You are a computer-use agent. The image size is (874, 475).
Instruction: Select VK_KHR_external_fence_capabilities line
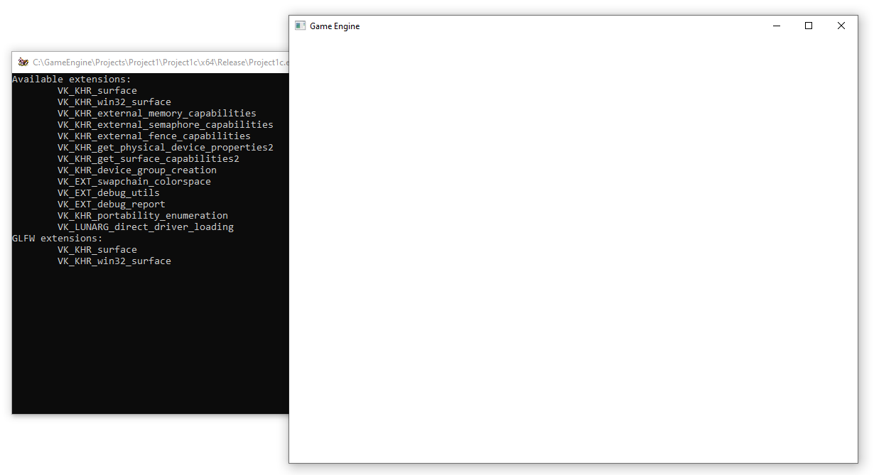click(154, 136)
